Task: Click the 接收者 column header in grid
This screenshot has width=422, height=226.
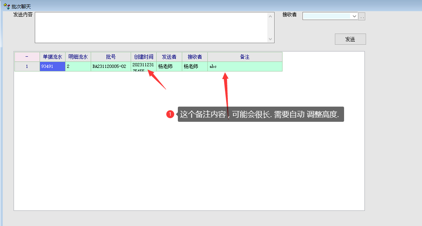Action: (195, 57)
